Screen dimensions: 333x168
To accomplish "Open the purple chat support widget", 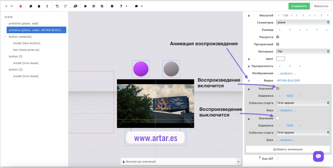I will point(319,156).
